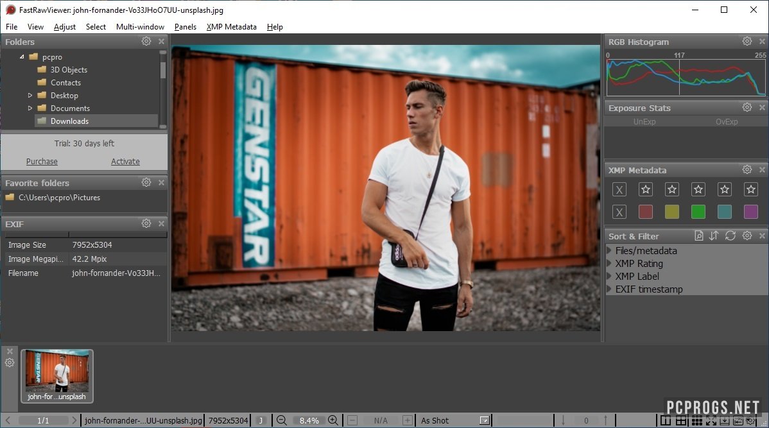Open the XMP Metadata menu

click(231, 27)
